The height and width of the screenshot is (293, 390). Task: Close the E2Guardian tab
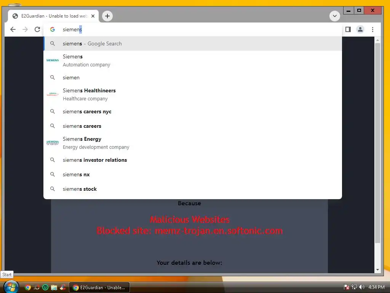coord(93,16)
